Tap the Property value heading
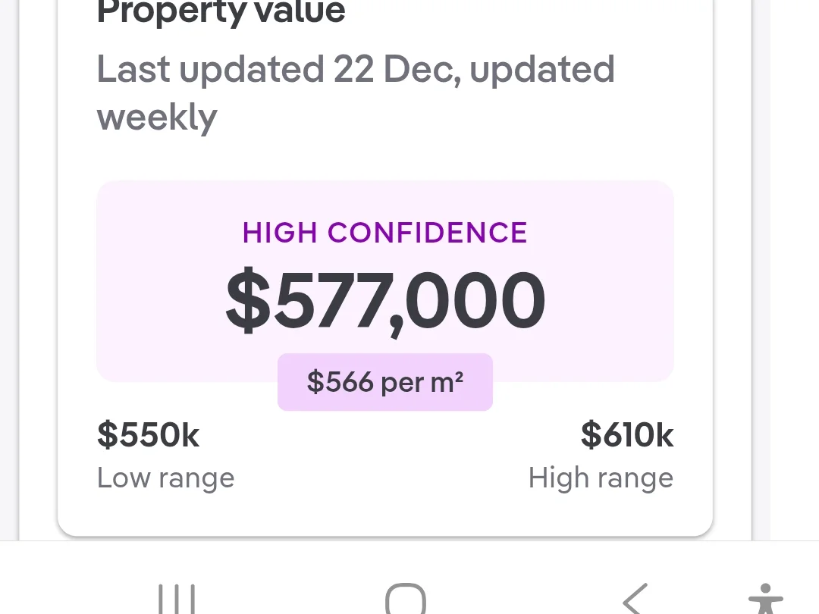Screen dimensions: 819x614 pos(221,12)
